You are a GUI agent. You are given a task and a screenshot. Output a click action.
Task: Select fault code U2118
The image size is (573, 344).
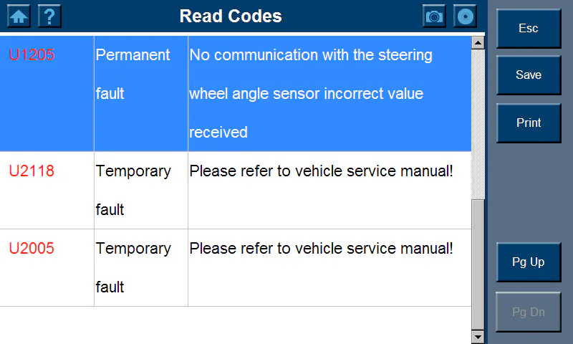click(x=32, y=171)
